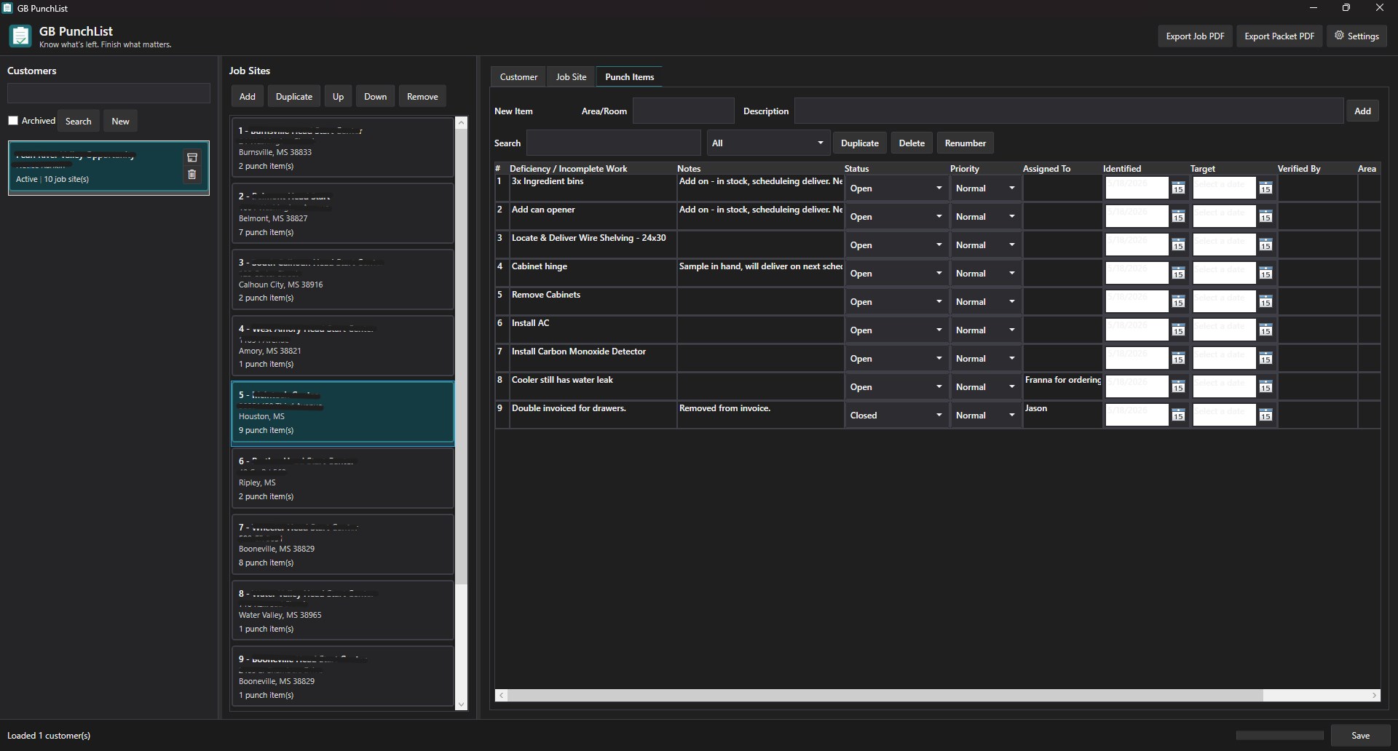
Task: Select the Ripley, MS job site
Action: (x=342, y=477)
